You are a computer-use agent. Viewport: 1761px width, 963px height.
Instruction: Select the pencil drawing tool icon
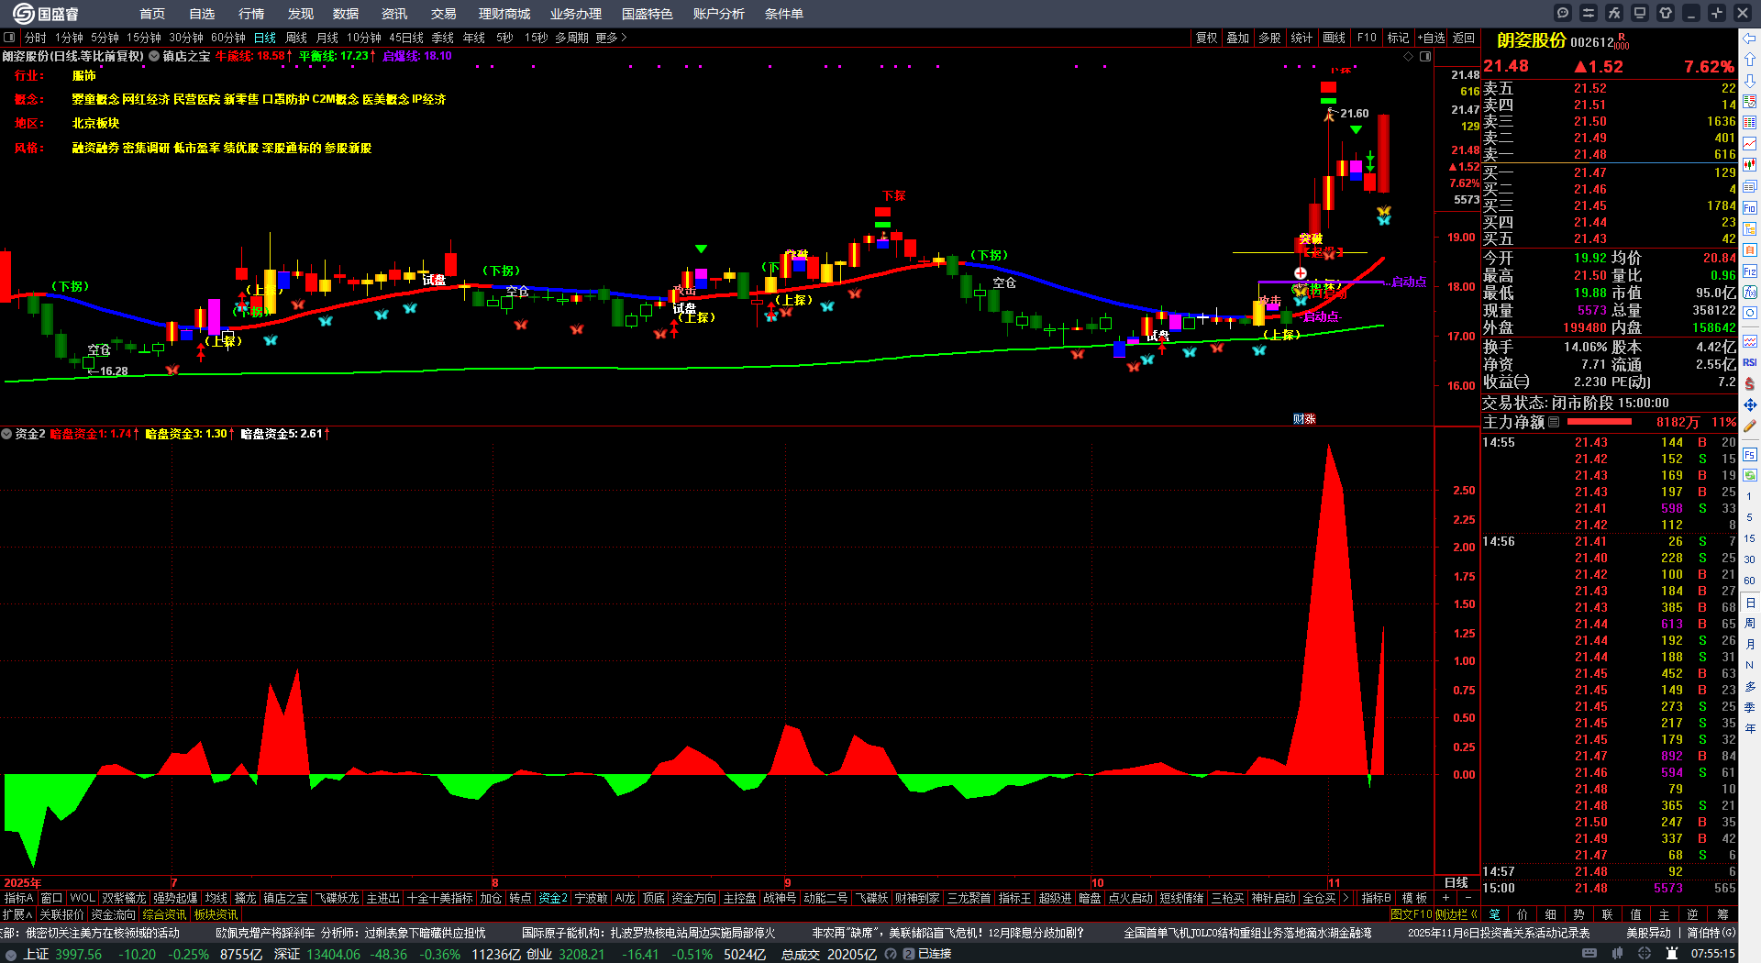click(x=1750, y=426)
